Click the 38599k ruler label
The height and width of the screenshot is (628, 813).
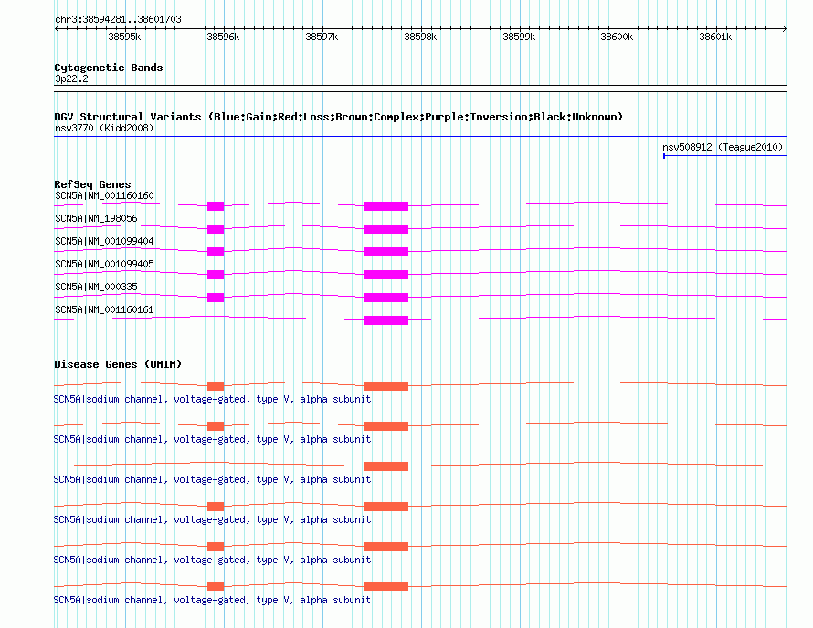point(519,37)
